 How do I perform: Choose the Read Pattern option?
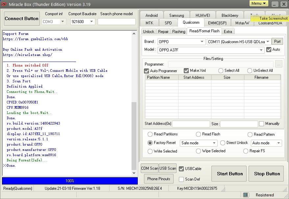[250, 134]
